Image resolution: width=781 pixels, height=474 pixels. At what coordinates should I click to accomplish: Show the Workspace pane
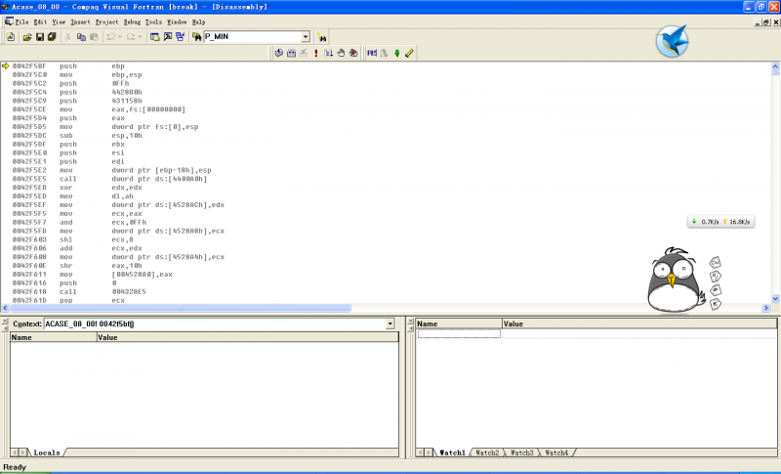coord(155,37)
